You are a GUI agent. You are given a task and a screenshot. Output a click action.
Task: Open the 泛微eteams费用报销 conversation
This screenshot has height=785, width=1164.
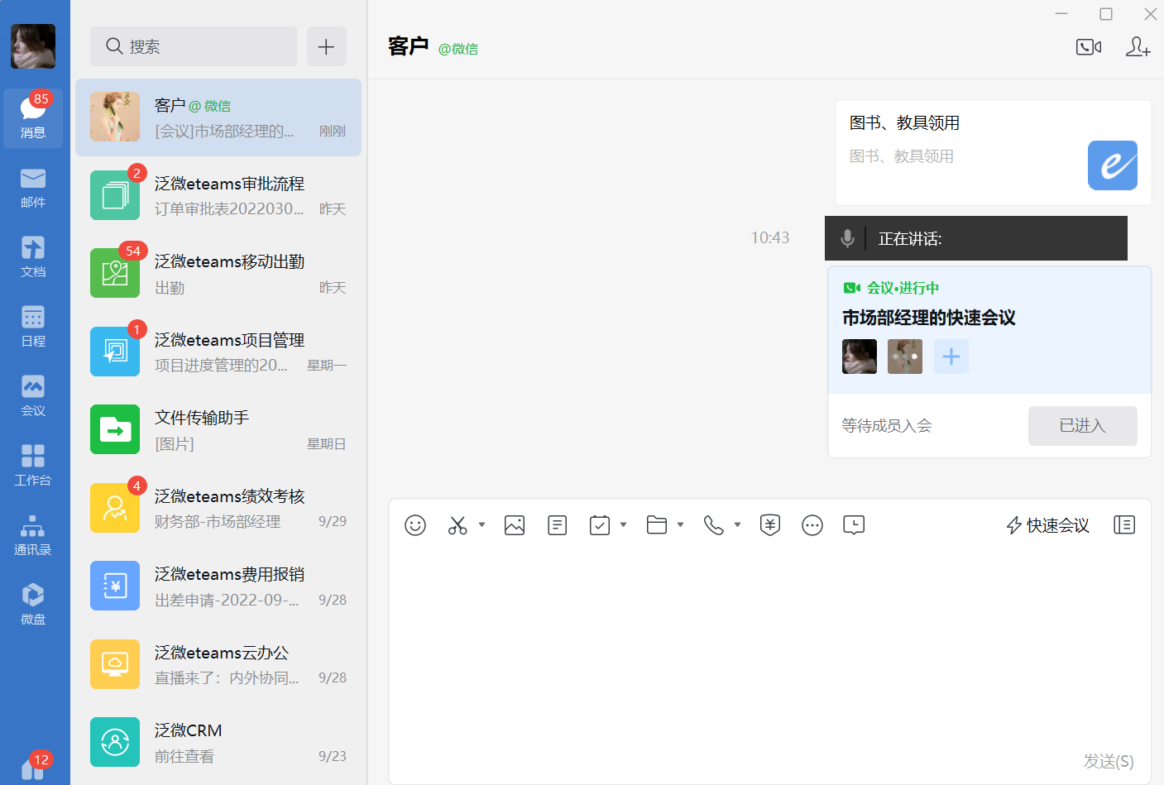(x=218, y=586)
